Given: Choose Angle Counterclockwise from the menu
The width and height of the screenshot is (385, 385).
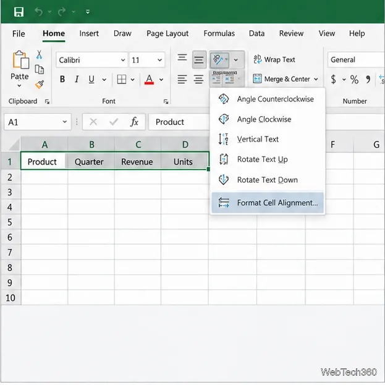Looking at the screenshot, I should 268,99.
